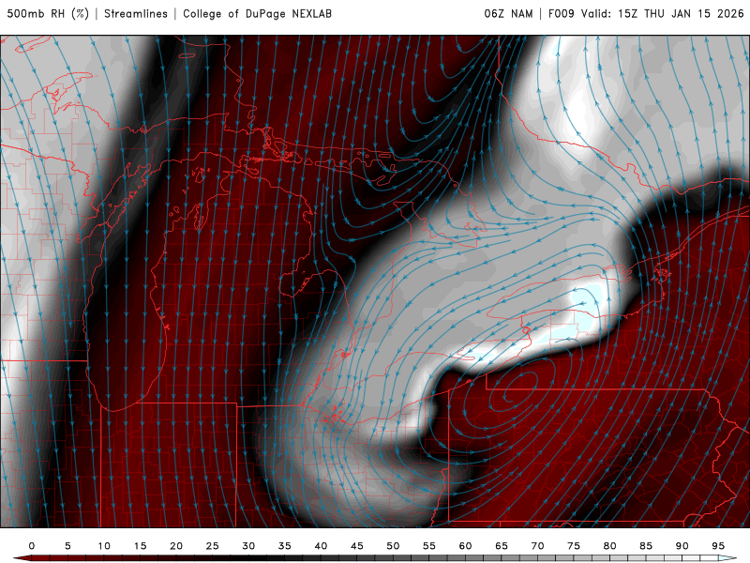The image size is (750, 563).
Task: Click the colorbar label "25"
Action: [x=213, y=546]
